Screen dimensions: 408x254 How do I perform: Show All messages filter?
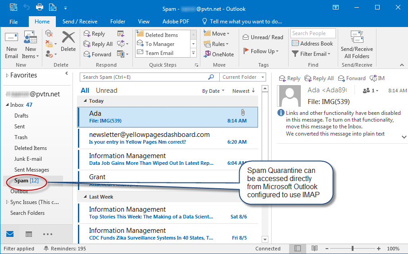coord(85,91)
